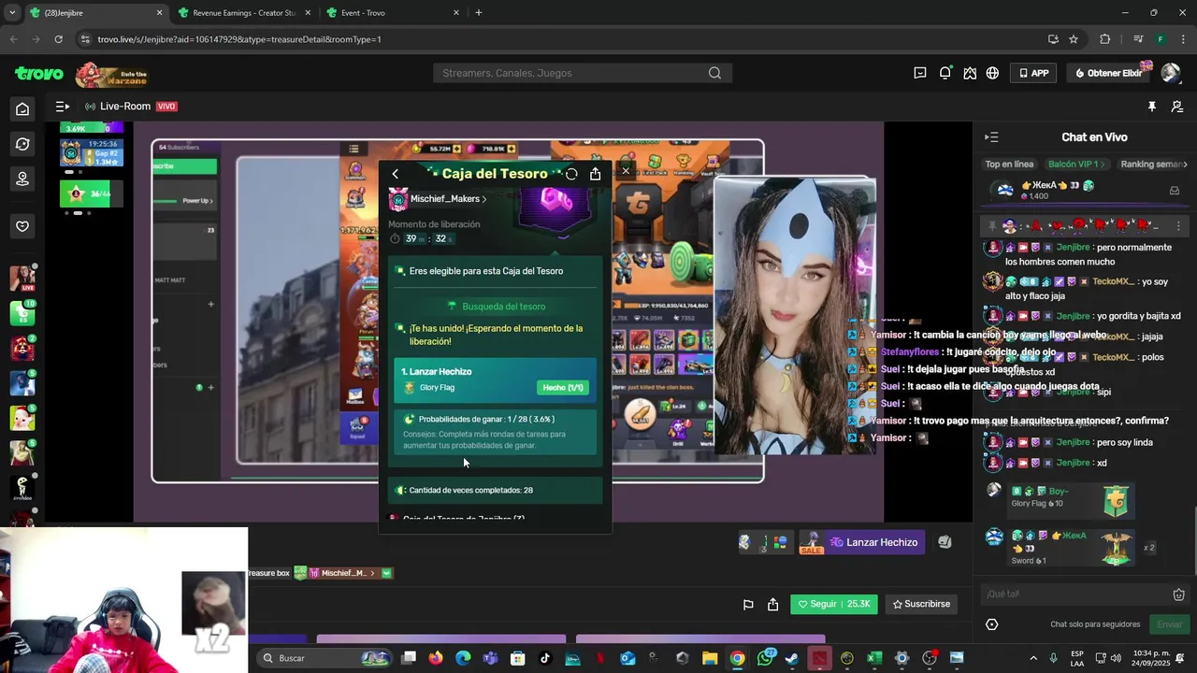Open the Mischief_Makers channel link
Viewport: 1197px width, 673px height.
point(447,199)
